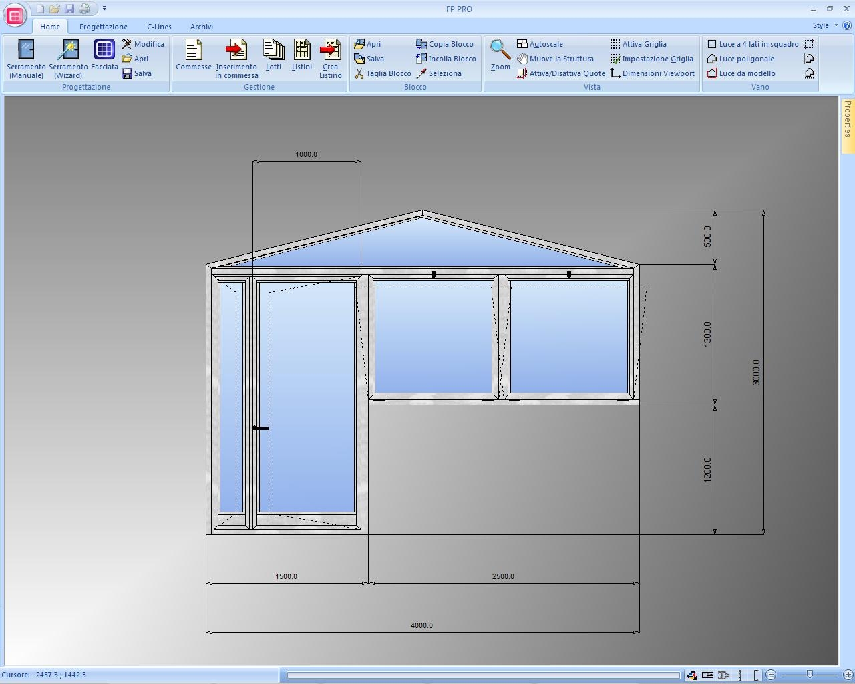
Task: Click Copia Blocco button
Action: tap(445, 44)
